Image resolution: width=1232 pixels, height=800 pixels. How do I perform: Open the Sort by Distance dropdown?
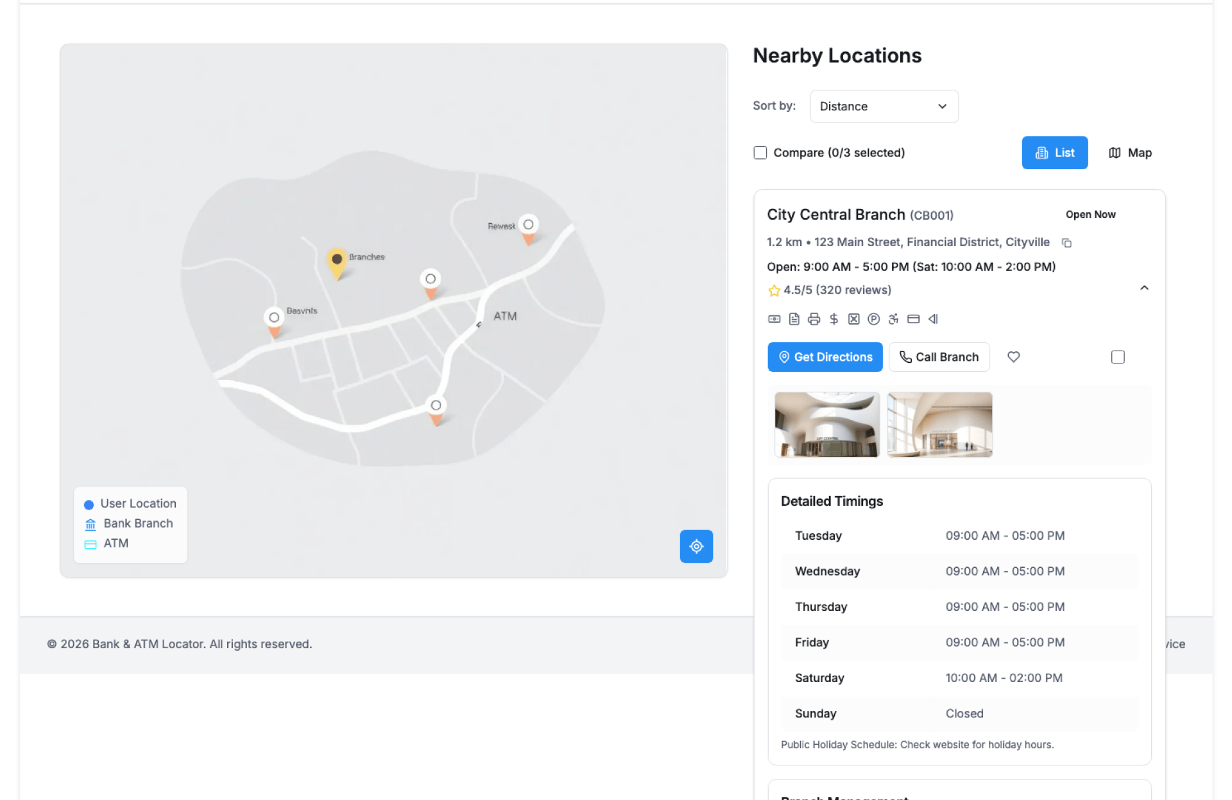(884, 106)
